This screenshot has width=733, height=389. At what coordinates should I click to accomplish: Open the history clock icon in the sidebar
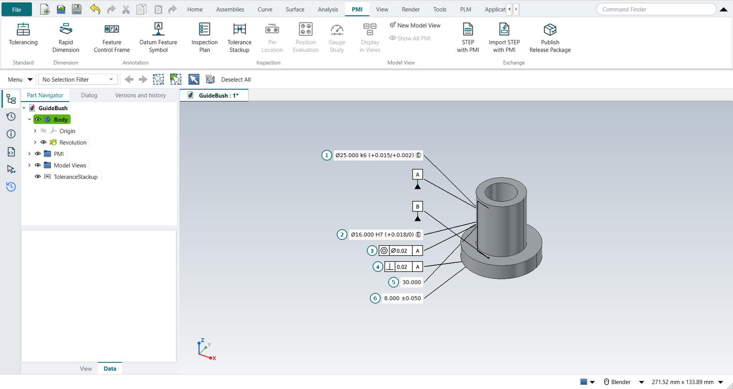(11, 117)
